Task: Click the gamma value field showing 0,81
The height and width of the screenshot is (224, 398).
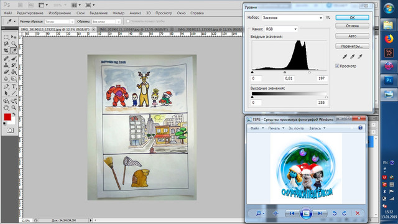Action: tap(289, 78)
